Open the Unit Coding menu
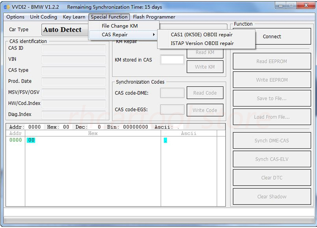The height and width of the screenshot is (228, 317). 44,17
